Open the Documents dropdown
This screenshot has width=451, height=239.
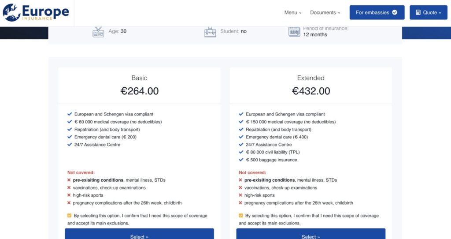[x=325, y=13]
